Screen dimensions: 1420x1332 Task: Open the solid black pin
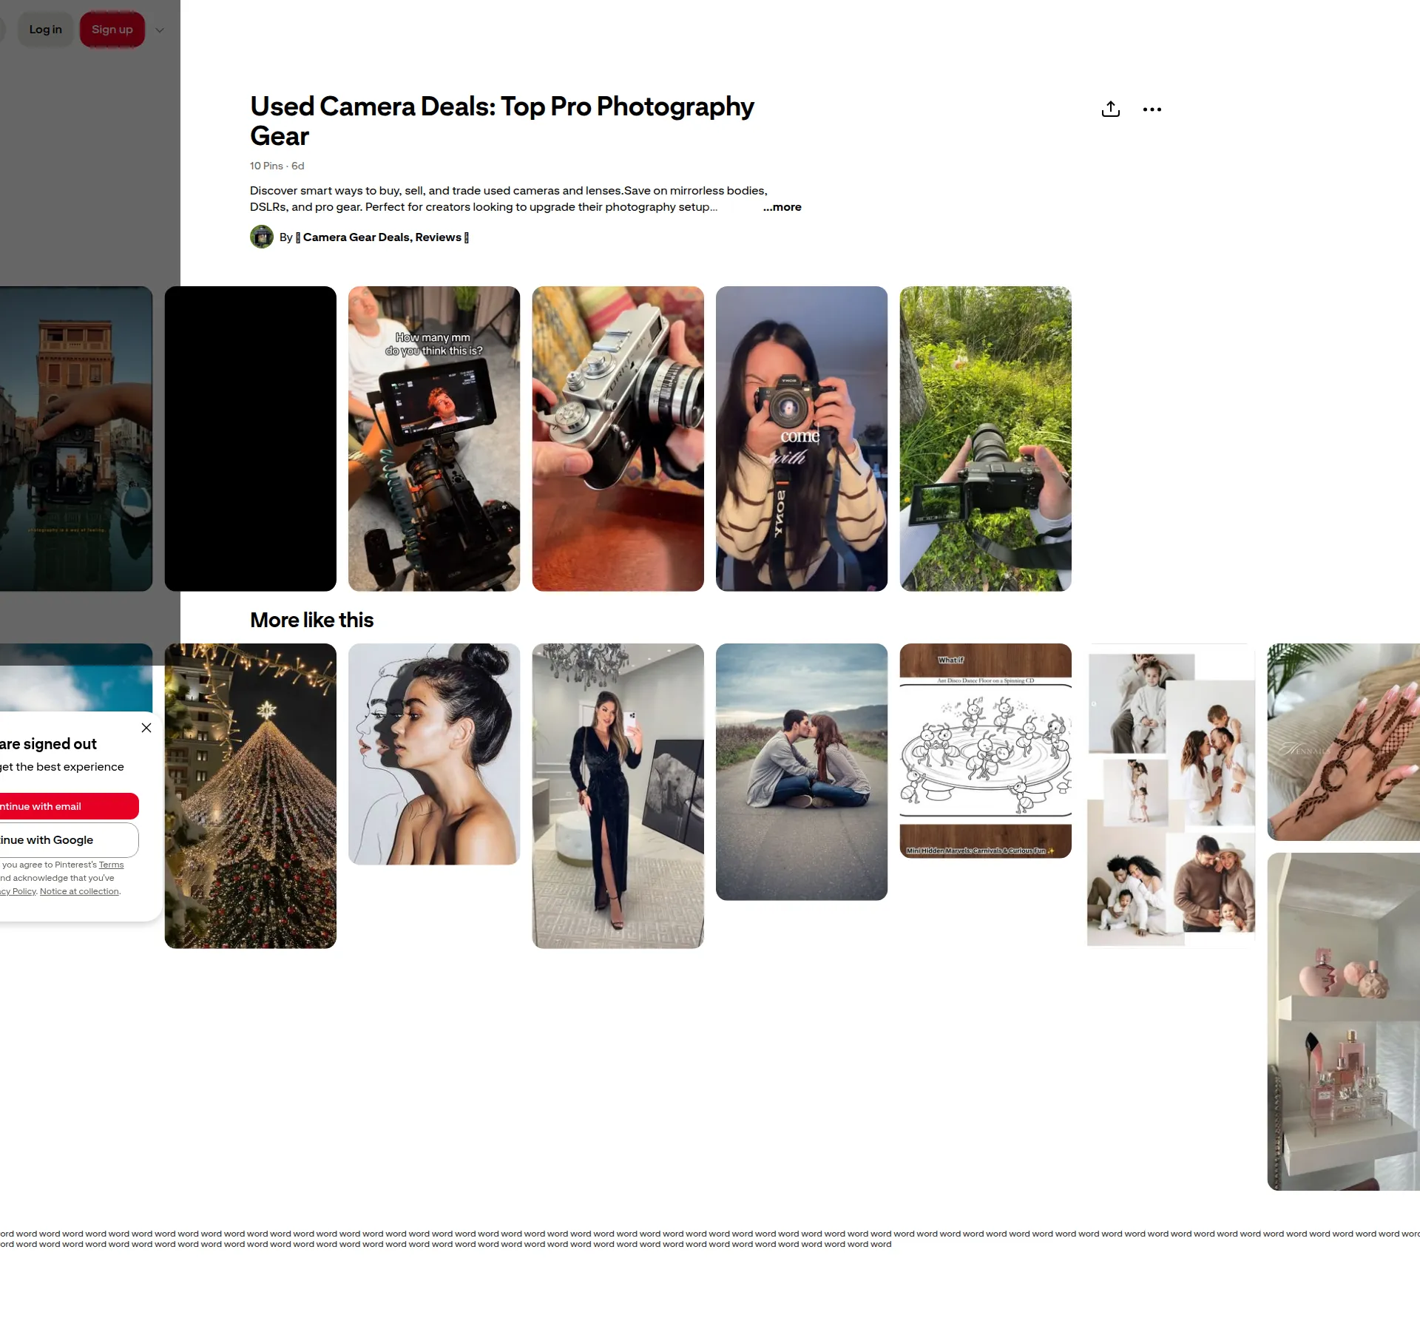click(x=250, y=439)
